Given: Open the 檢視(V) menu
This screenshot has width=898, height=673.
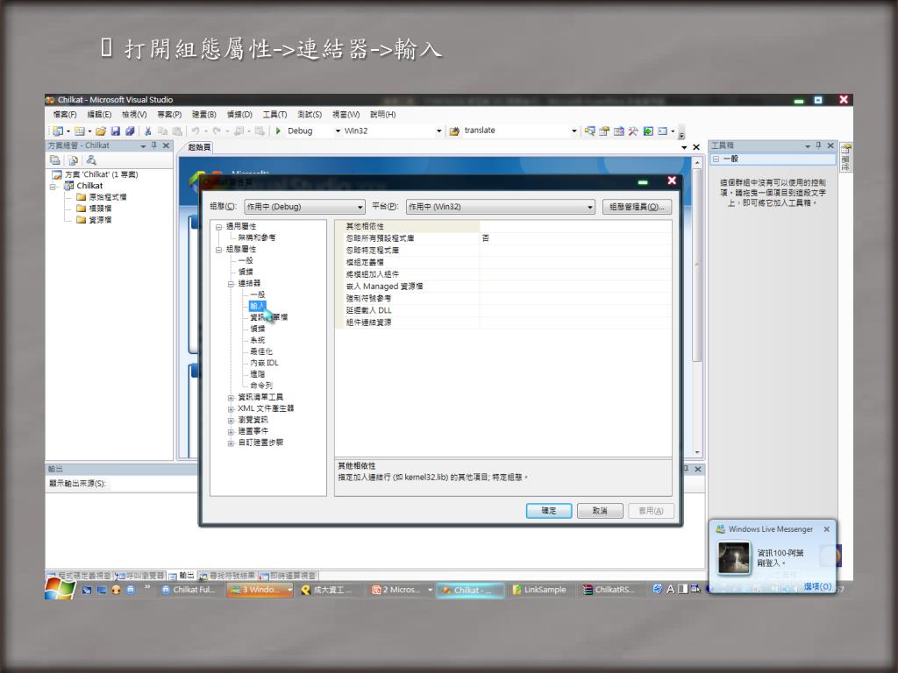Looking at the screenshot, I should tap(134, 115).
